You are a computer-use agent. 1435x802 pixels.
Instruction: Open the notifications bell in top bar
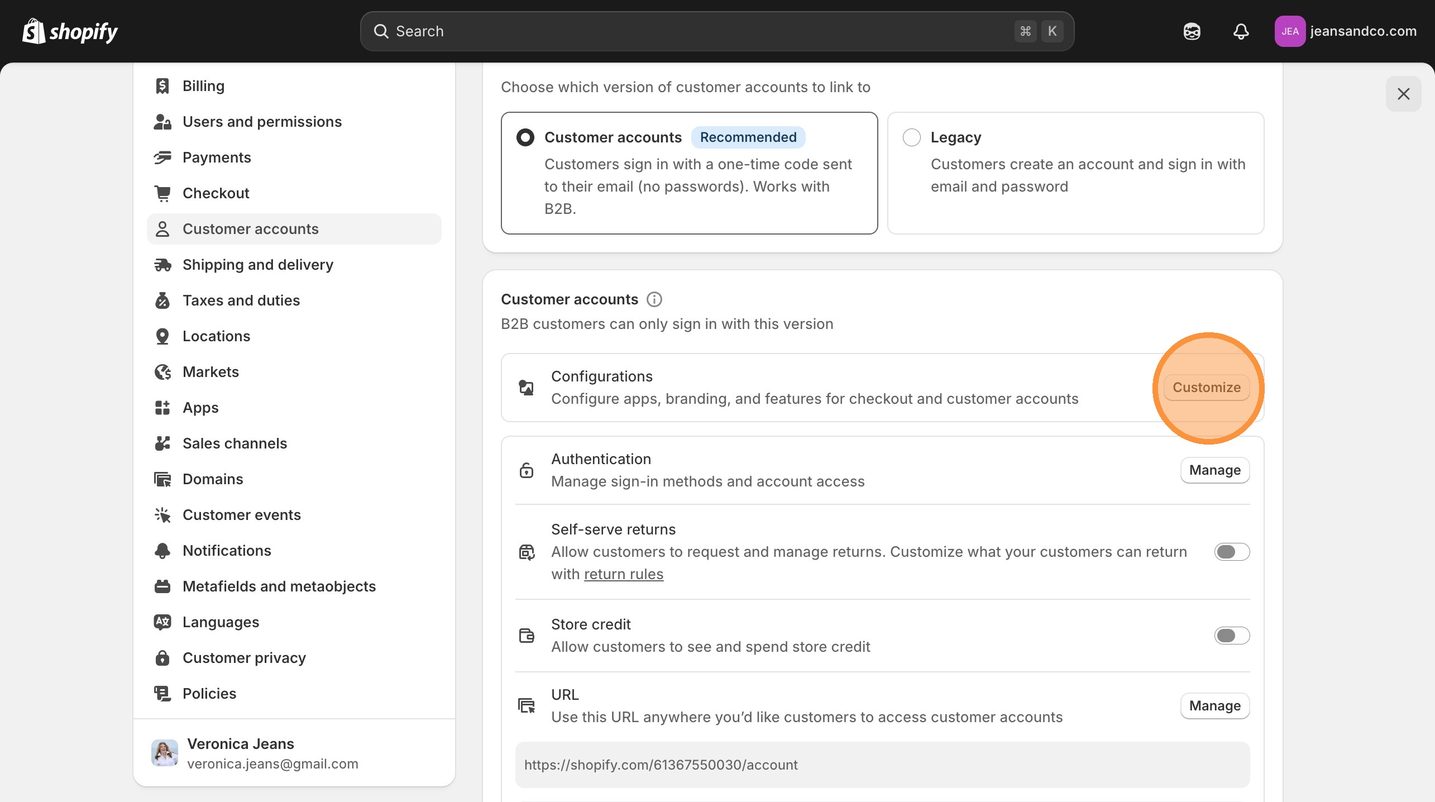click(1241, 31)
